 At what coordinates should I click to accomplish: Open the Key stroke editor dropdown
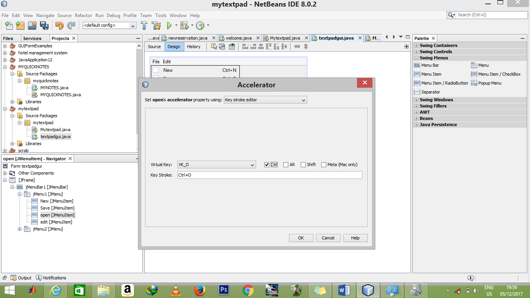coord(265,100)
